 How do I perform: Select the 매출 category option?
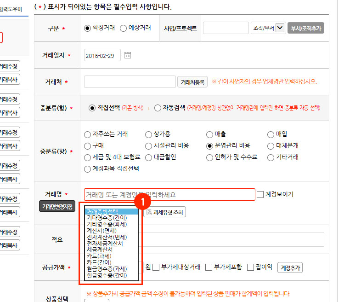pyautogui.click(x=210, y=134)
